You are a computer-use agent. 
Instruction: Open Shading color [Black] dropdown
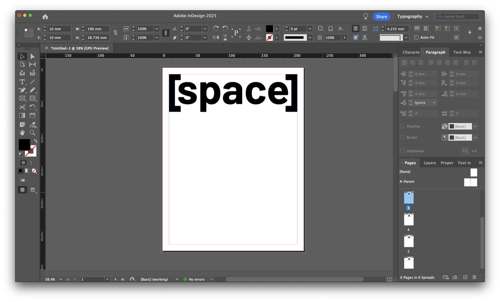click(x=475, y=126)
